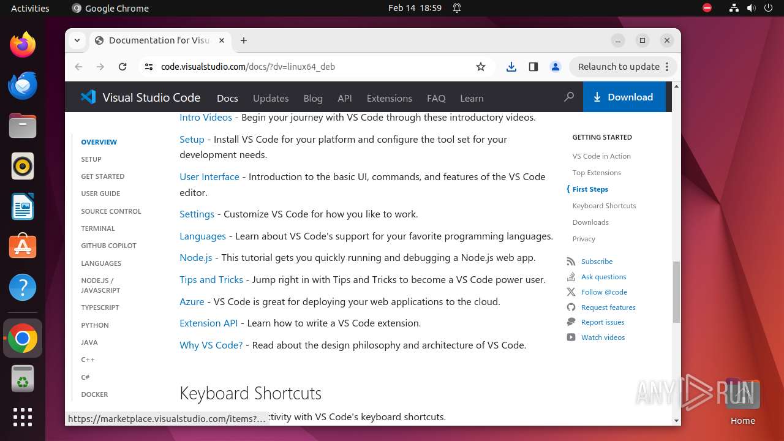Launch Firefox from the dock

(x=23, y=45)
